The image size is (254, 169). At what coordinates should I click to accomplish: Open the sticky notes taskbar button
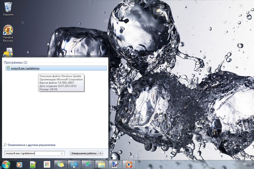pyautogui.click(x=61, y=165)
